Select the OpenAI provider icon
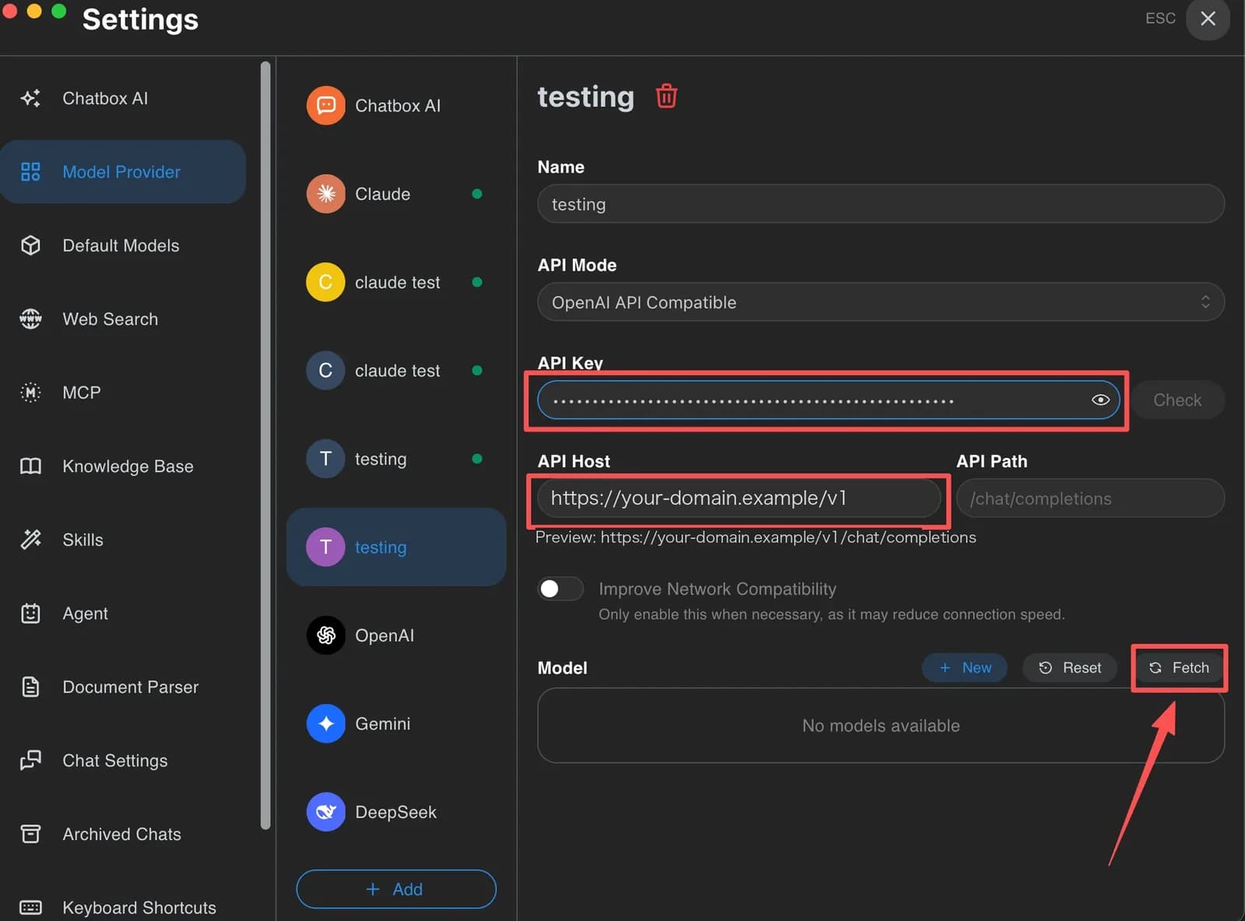This screenshot has width=1245, height=921. (325, 636)
